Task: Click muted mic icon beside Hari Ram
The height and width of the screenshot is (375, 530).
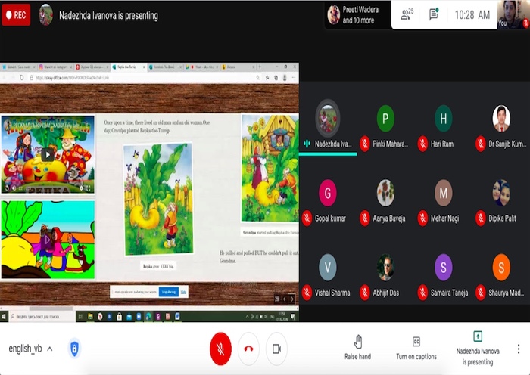Action: click(x=422, y=144)
